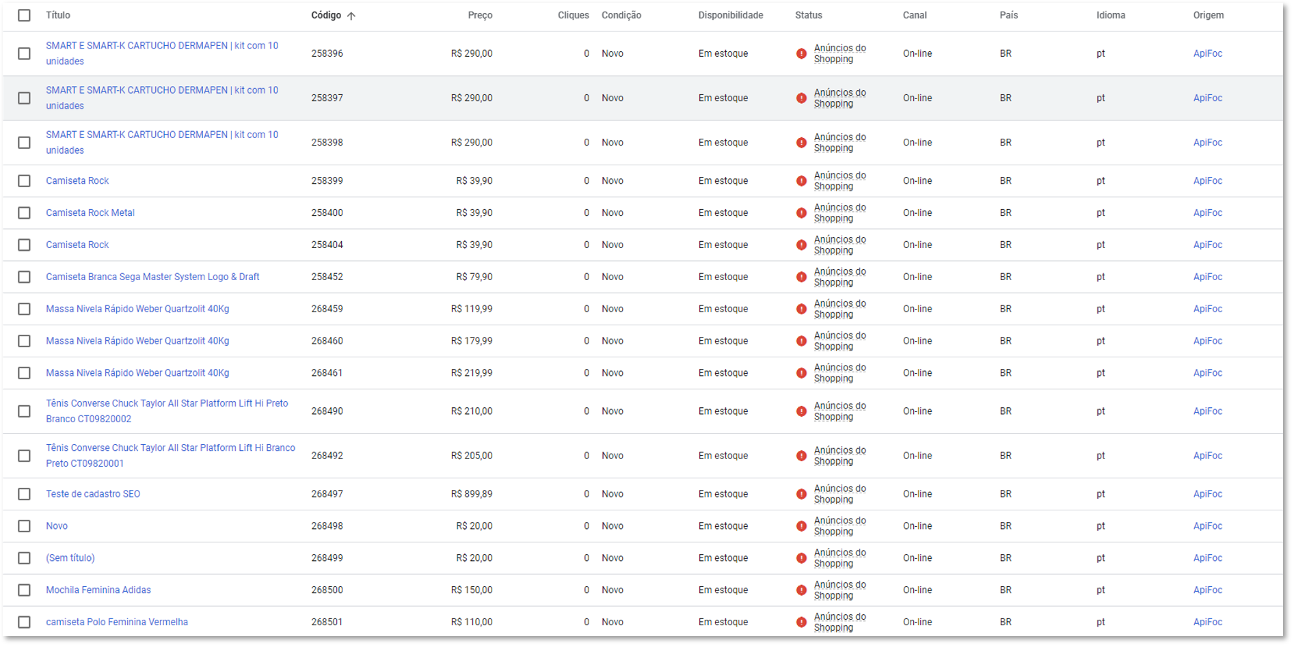Click the Idioma column header
The height and width of the screenshot is (645, 1292).
pyautogui.click(x=1111, y=15)
